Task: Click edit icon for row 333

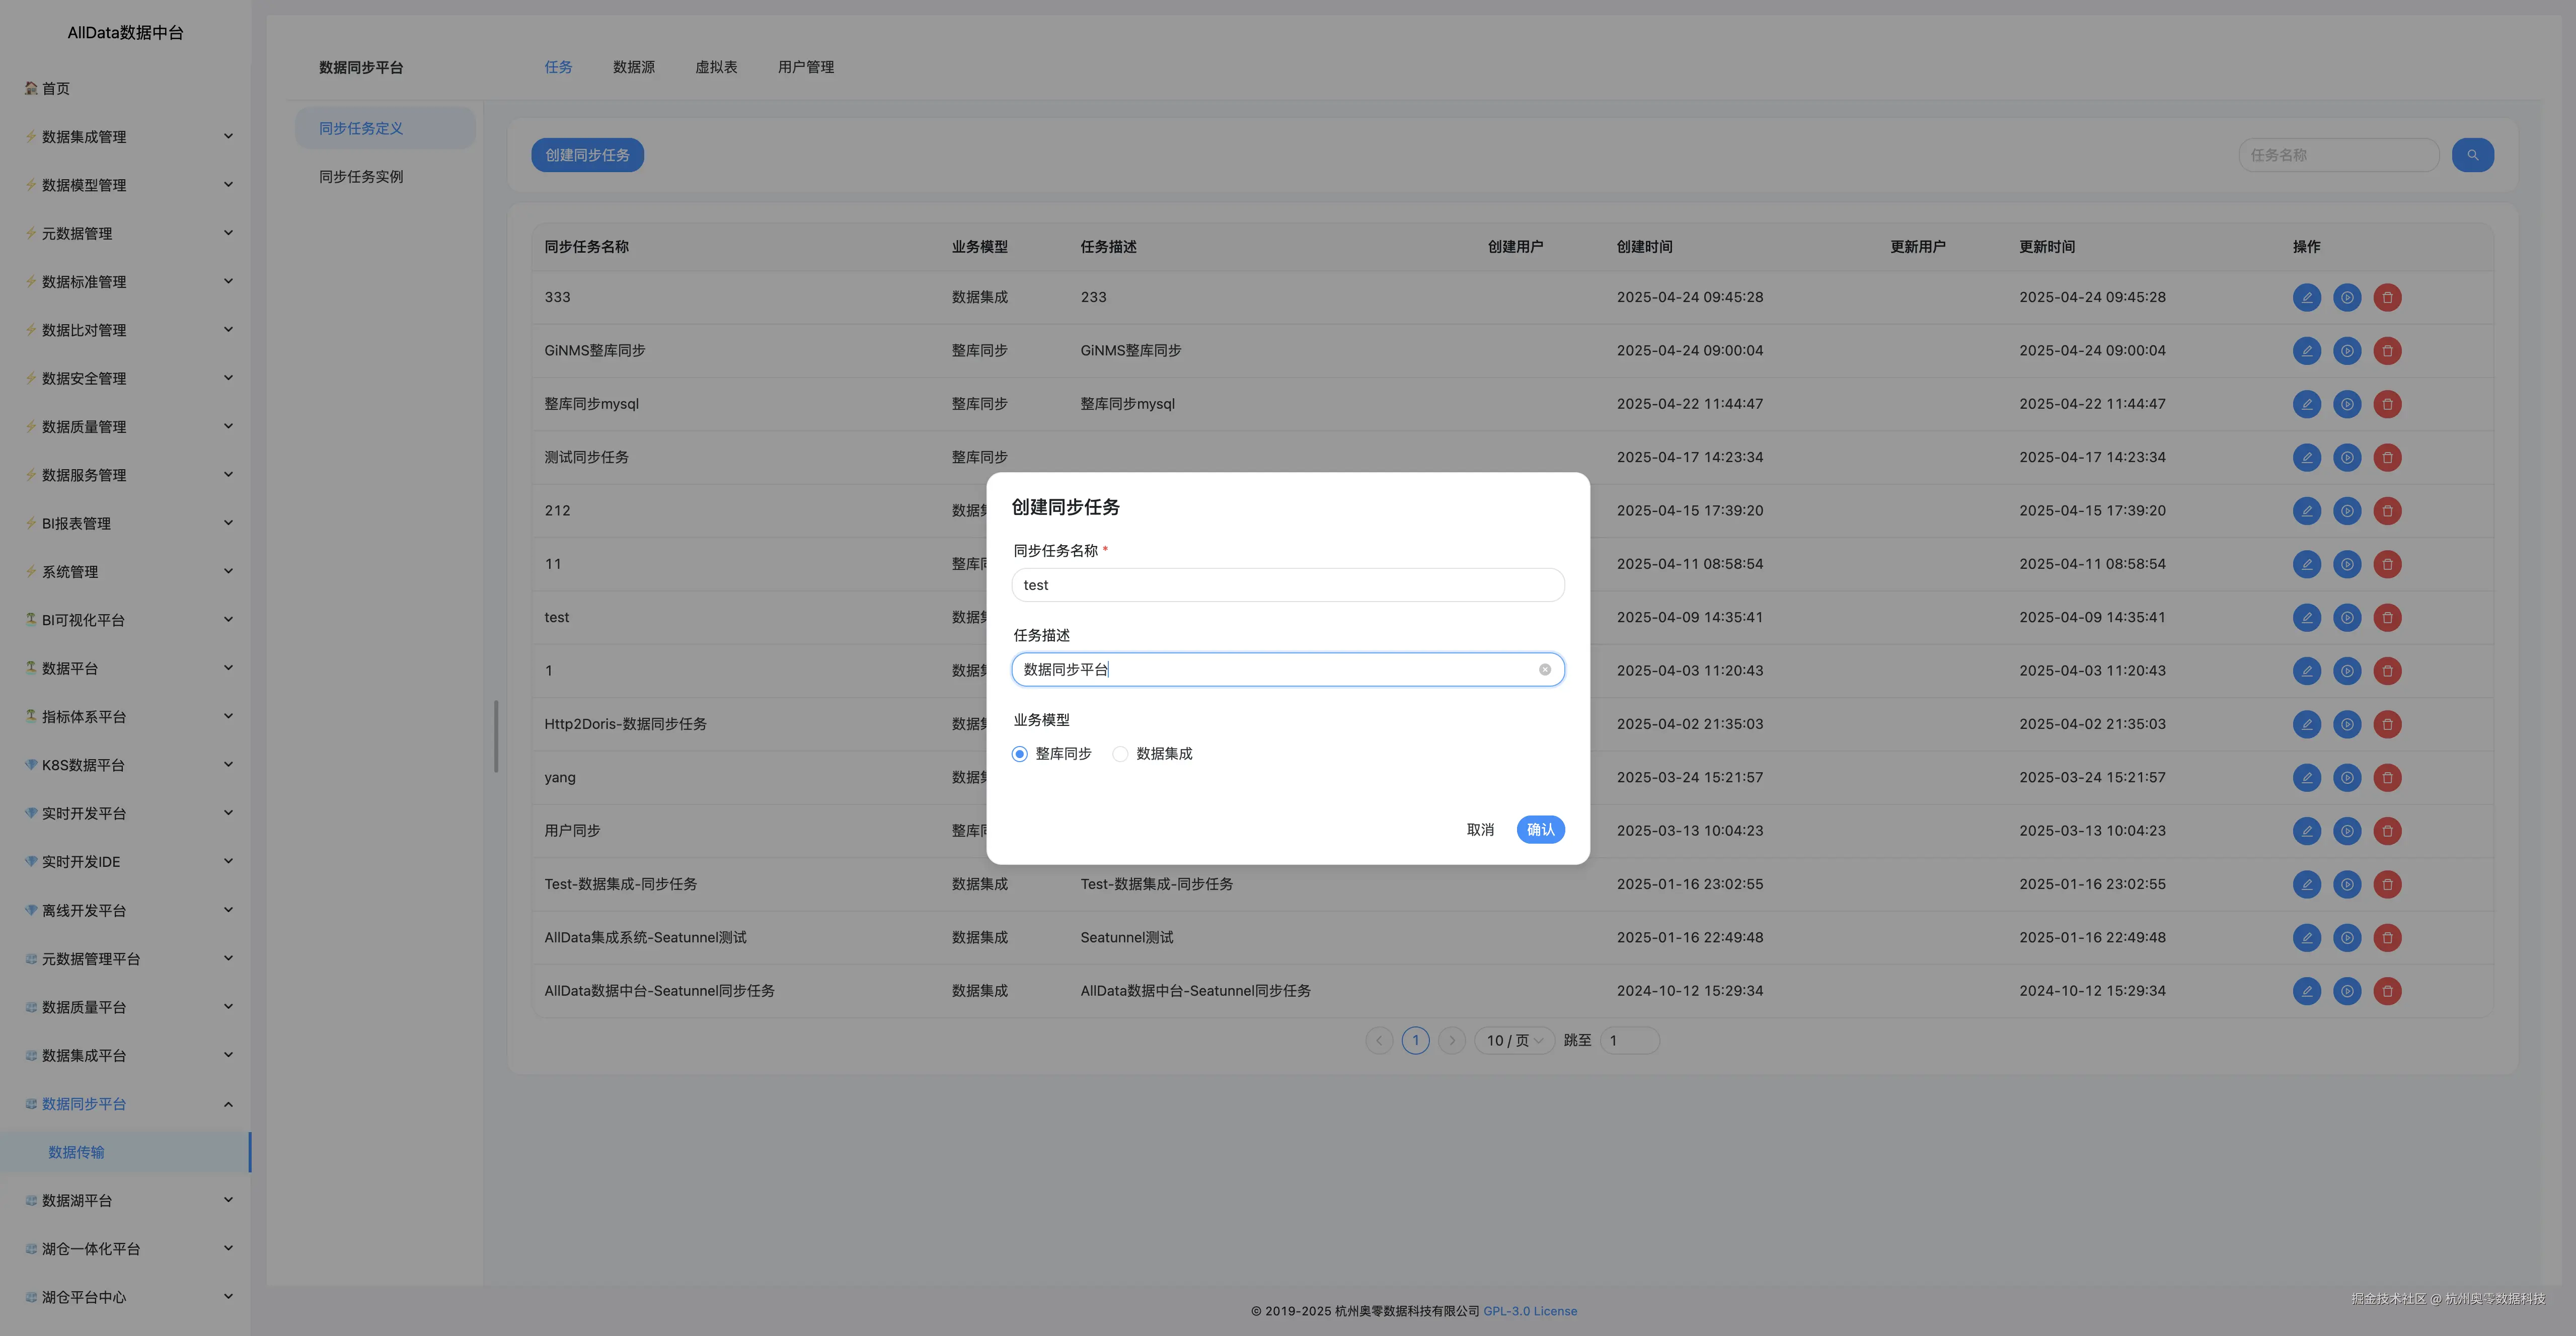Action: point(2306,297)
